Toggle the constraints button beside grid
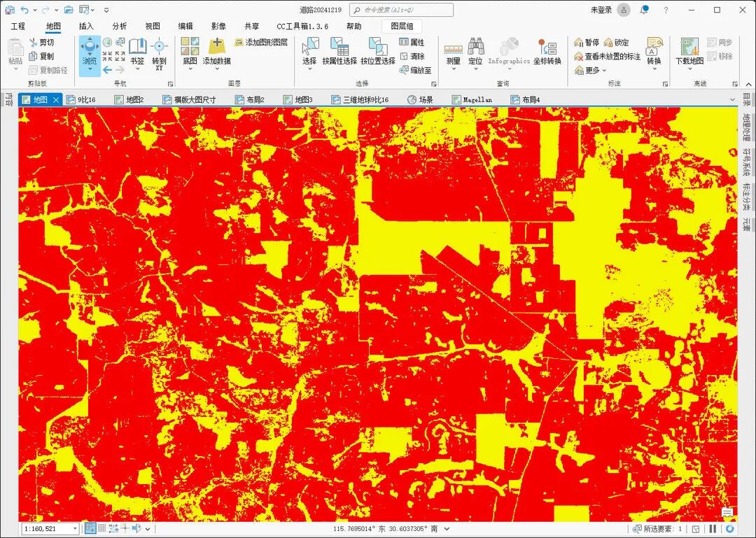This screenshot has width=756, height=538. (114, 528)
